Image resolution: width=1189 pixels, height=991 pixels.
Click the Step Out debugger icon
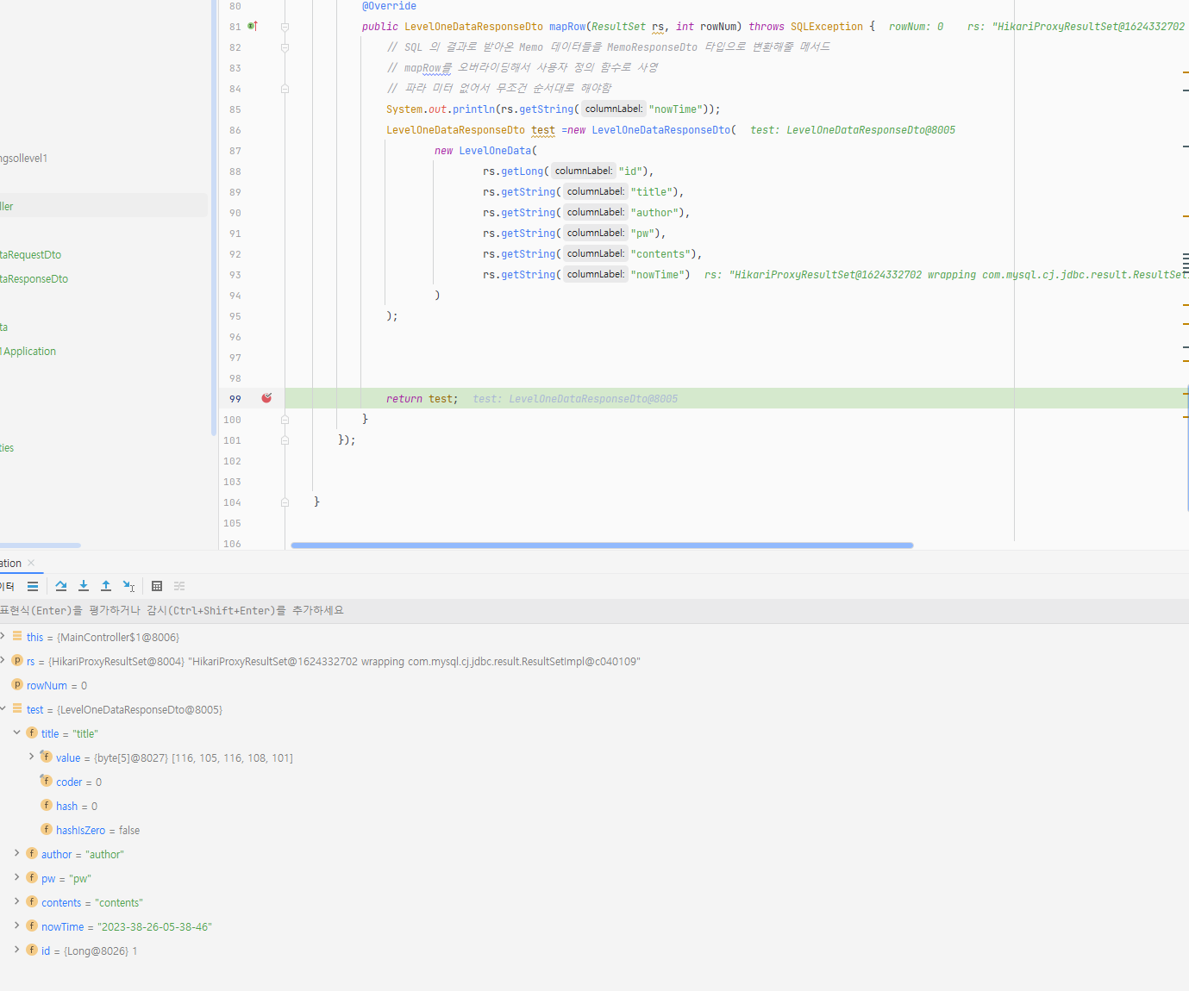click(x=106, y=586)
